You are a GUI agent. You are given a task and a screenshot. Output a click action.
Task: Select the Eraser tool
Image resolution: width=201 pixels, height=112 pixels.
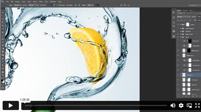click(3, 45)
